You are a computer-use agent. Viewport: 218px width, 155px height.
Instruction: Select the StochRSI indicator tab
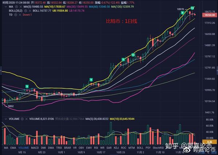point(158,148)
